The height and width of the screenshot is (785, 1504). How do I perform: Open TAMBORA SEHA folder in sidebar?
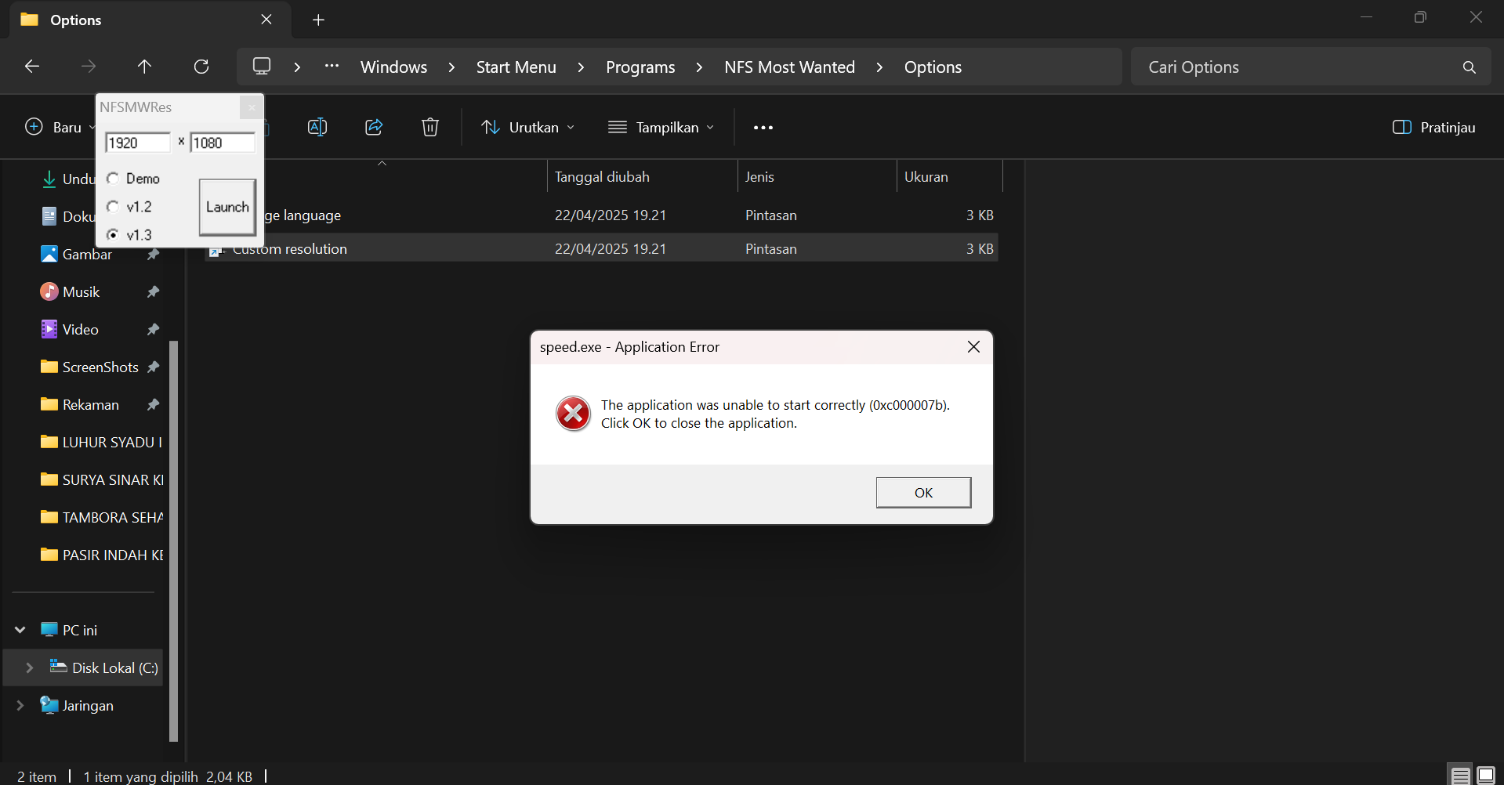click(100, 518)
